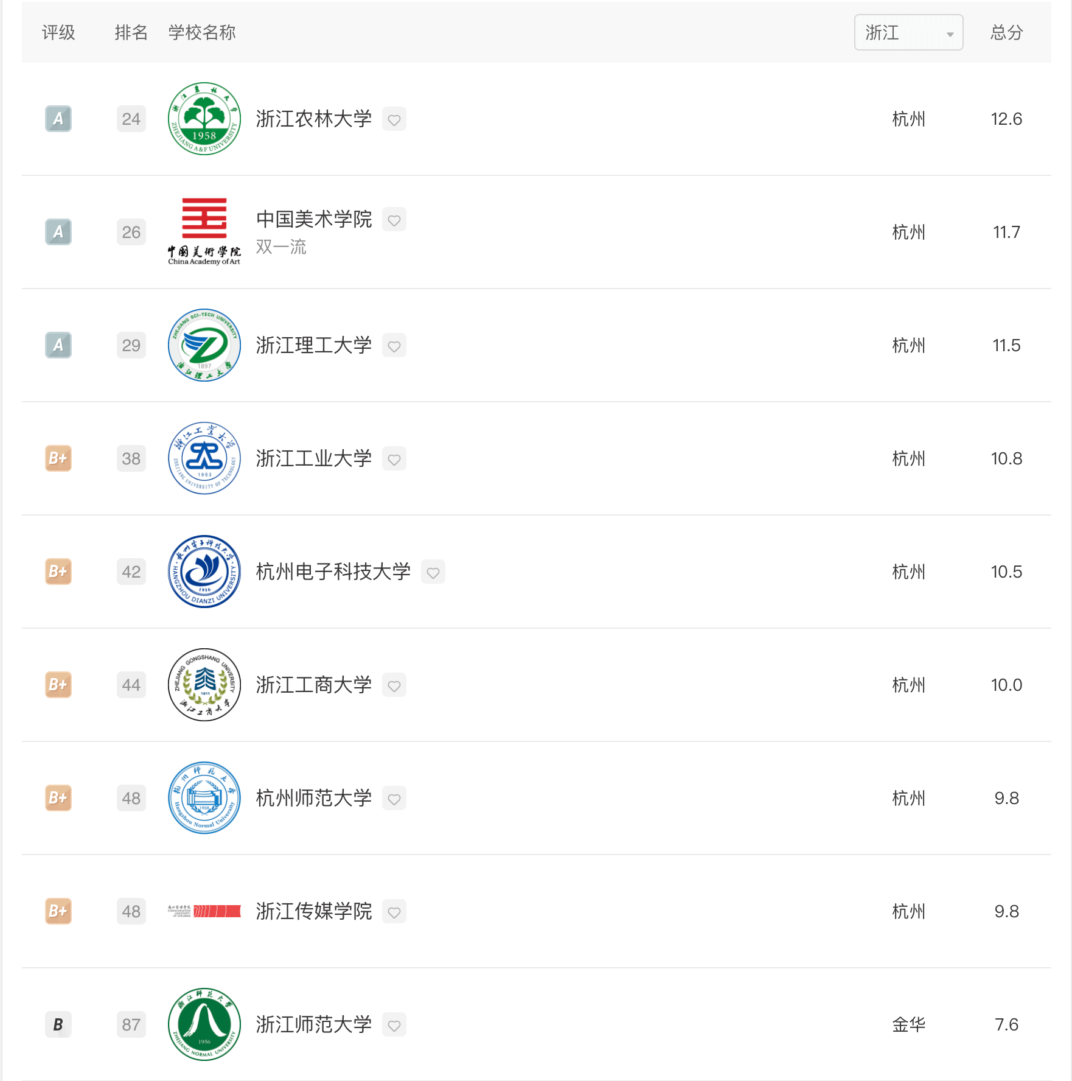Click the heart icon beside 杭州电子科技大学

(433, 572)
